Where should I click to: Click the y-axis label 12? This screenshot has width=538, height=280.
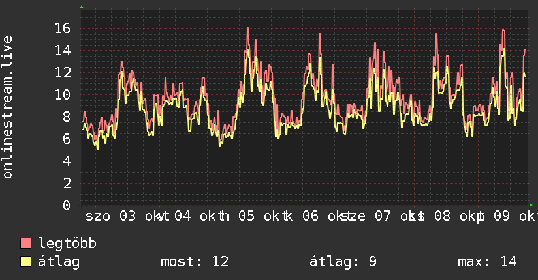click(63, 72)
